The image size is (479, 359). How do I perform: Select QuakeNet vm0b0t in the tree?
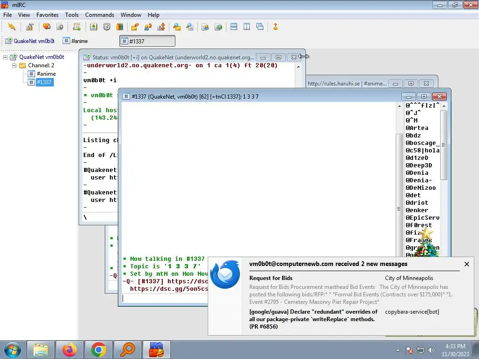[42, 57]
